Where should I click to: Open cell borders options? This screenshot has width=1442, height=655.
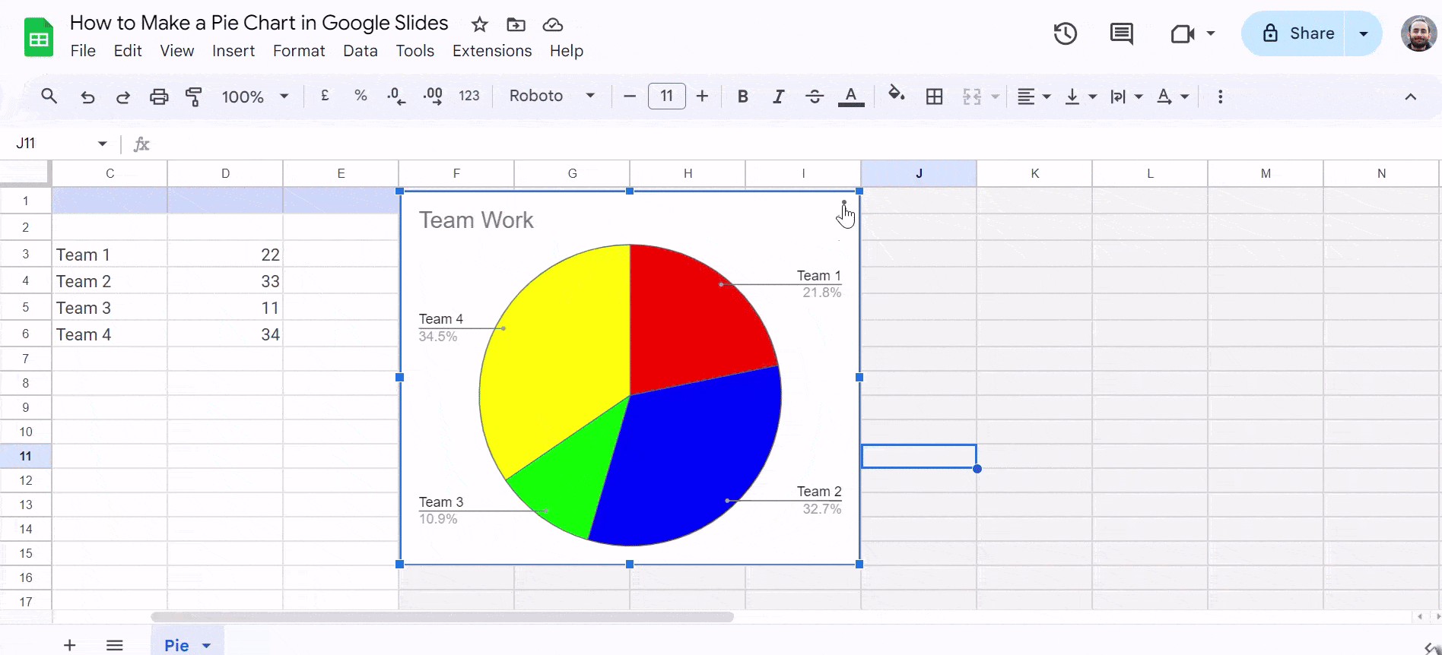coord(935,97)
